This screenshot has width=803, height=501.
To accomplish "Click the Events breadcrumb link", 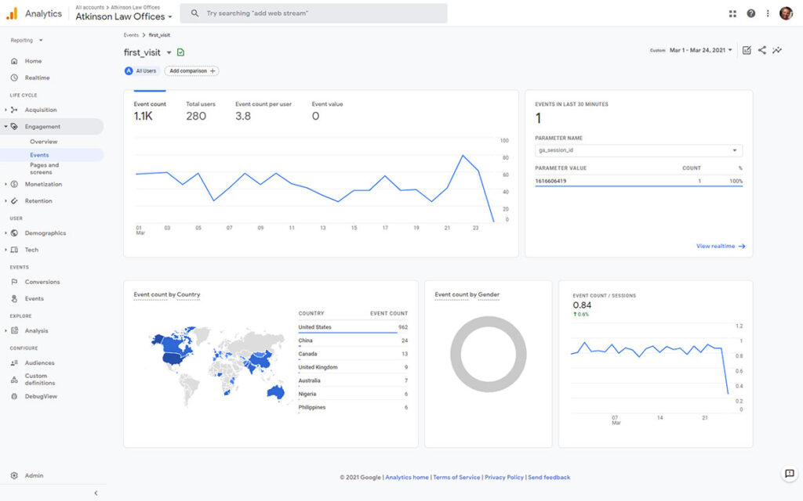I will tap(131, 35).
